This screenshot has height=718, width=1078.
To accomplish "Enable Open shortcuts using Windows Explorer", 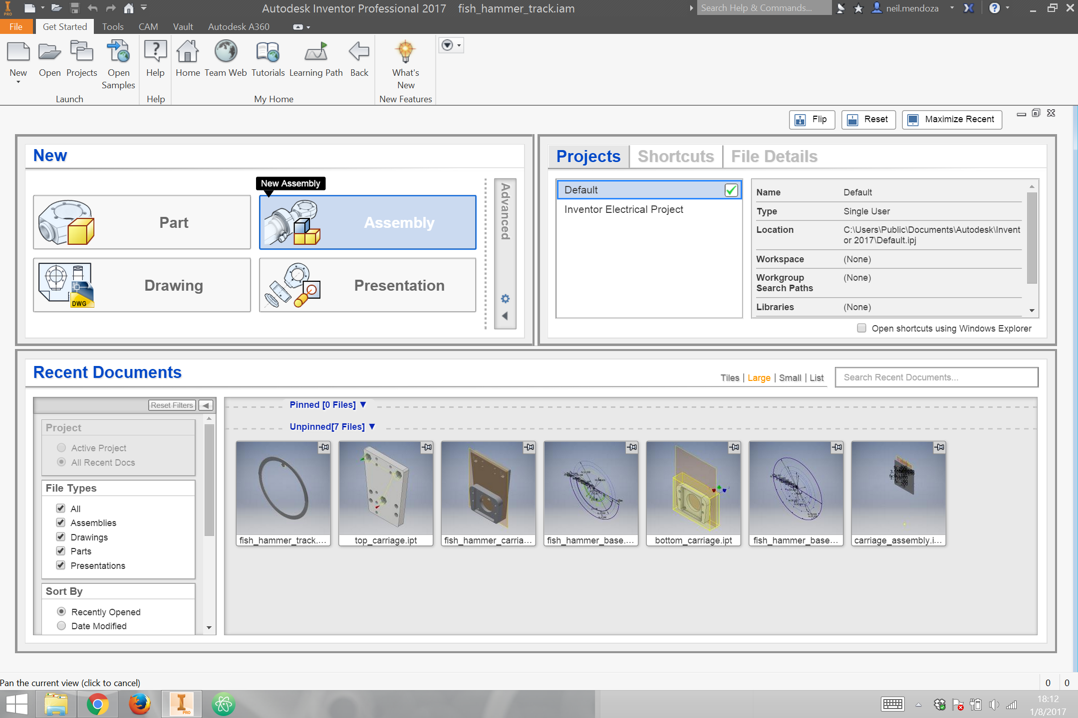I will [861, 328].
